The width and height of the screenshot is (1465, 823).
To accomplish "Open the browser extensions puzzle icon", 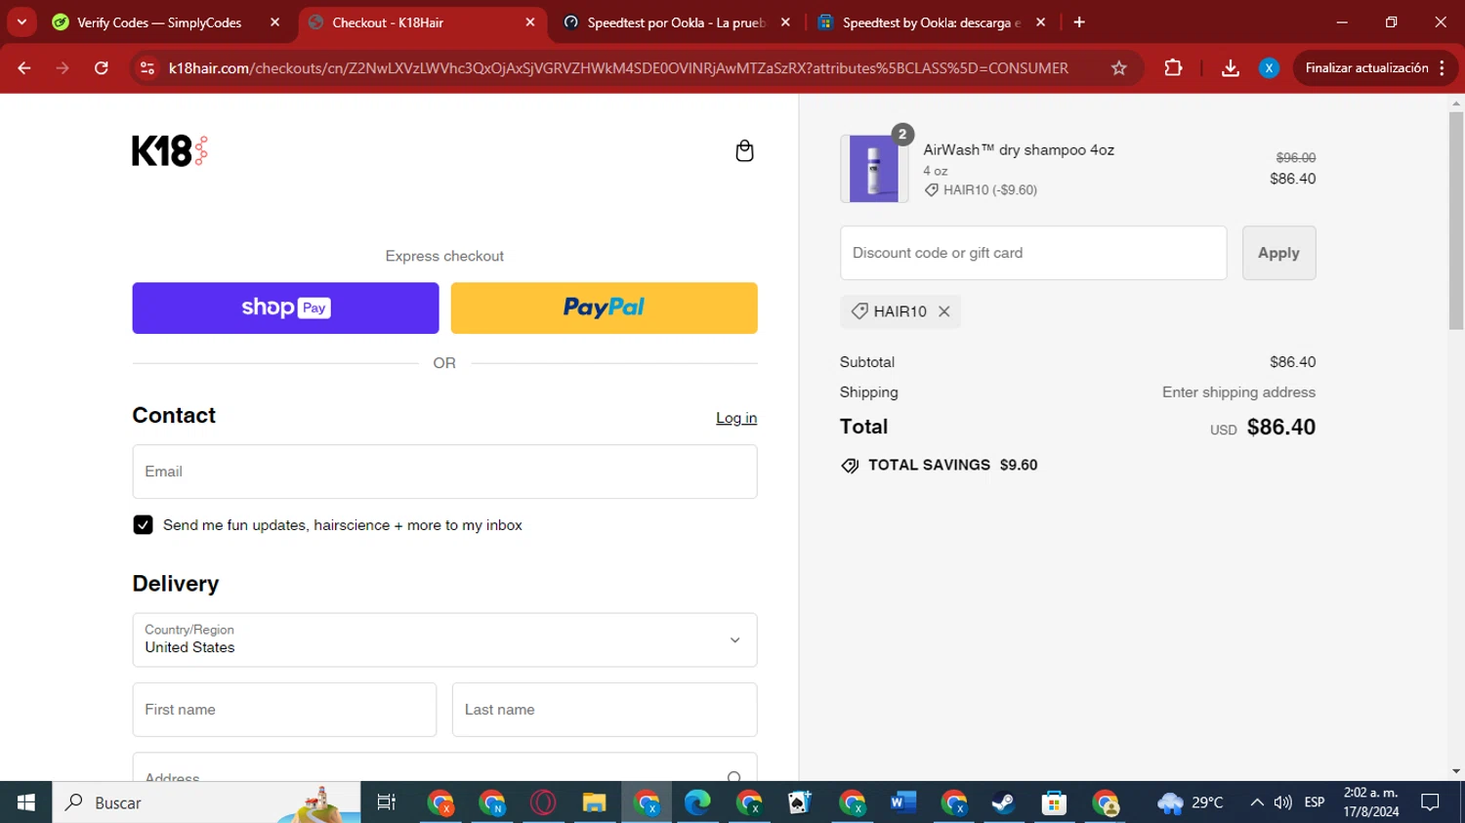I will tap(1173, 68).
